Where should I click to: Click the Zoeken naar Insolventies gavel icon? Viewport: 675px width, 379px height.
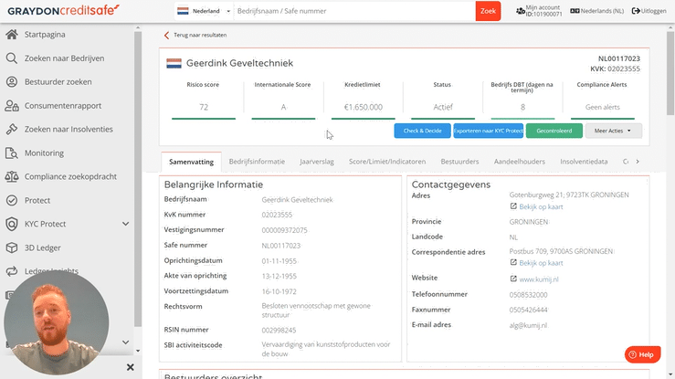(12, 129)
